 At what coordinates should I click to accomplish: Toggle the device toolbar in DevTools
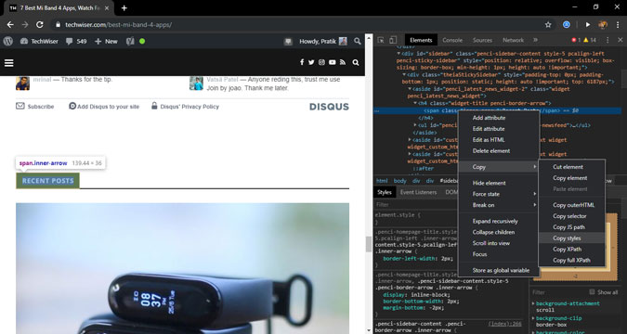tap(393, 40)
